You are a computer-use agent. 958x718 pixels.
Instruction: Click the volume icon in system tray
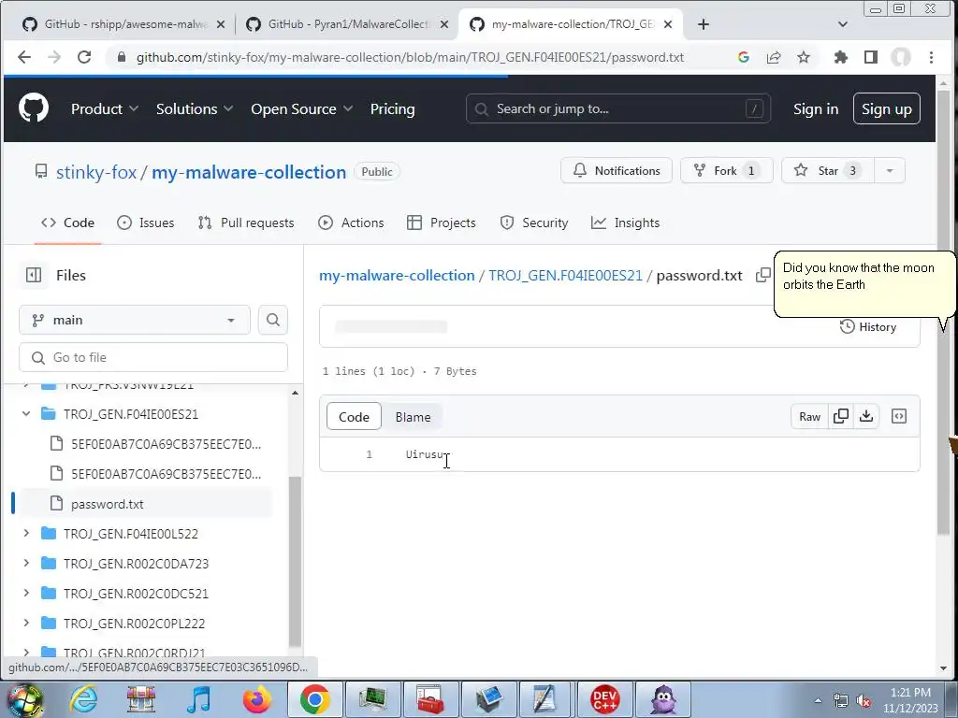[x=864, y=701]
